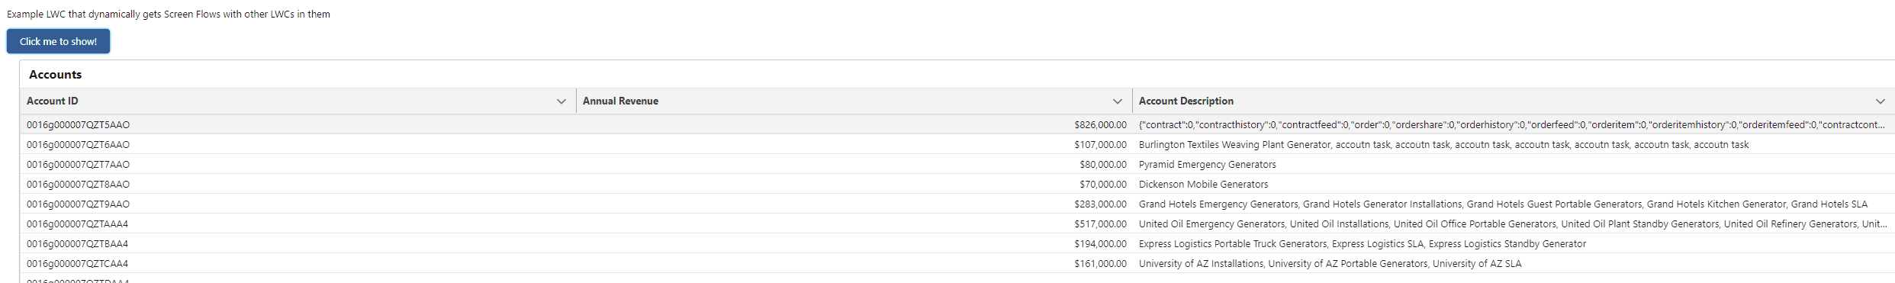The width and height of the screenshot is (1895, 283).
Task: Select account ID cell 0016g000007QZT8AAO
Action: (x=298, y=184)
